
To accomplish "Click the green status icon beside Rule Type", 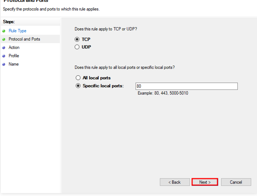I will coord(4,31).
